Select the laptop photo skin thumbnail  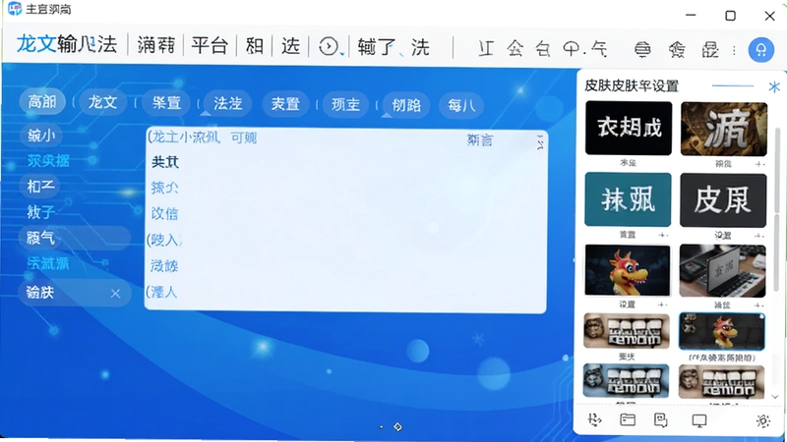[722, 271]
